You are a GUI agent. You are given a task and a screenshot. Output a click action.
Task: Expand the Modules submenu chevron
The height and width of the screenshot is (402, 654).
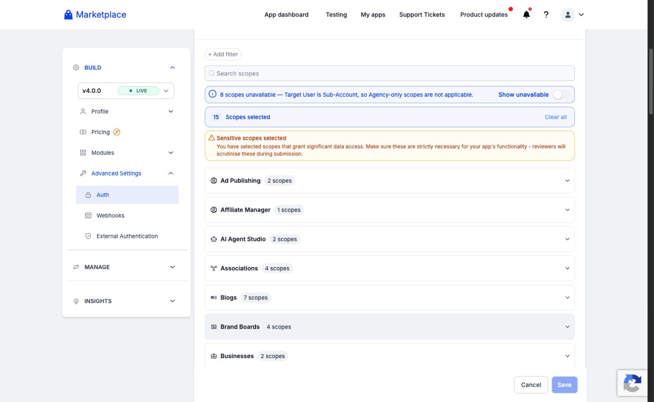point(171,153)
